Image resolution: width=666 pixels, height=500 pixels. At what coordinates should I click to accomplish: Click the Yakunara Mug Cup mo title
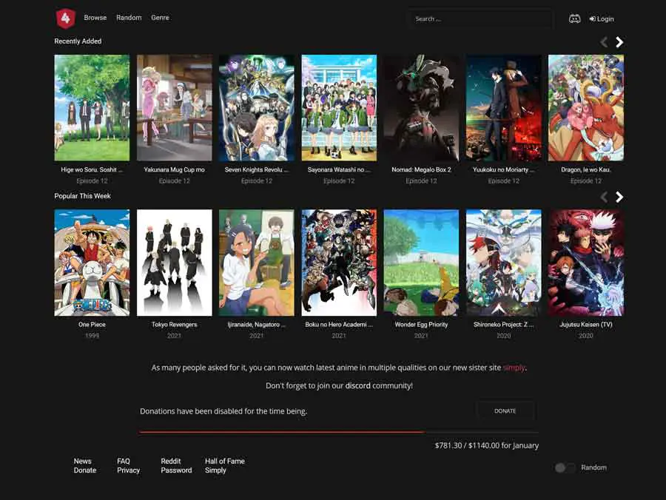click(x=174, y=169)
